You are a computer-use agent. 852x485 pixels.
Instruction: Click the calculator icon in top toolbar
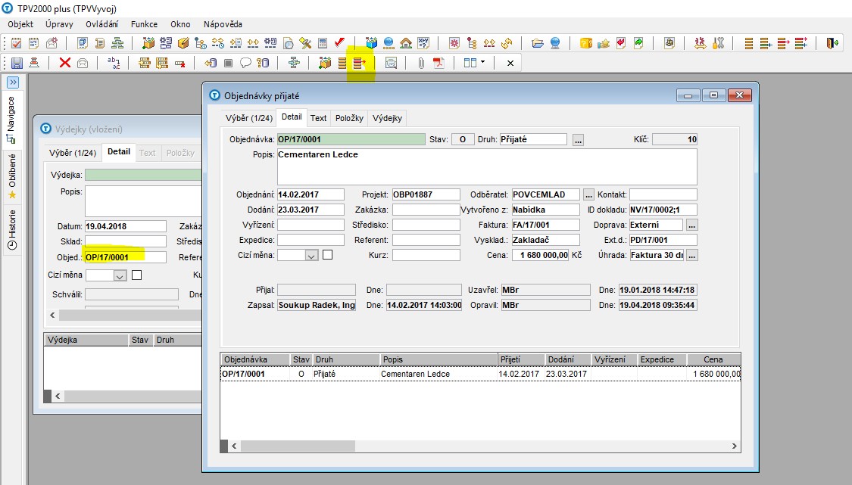[x=323, y=43]
